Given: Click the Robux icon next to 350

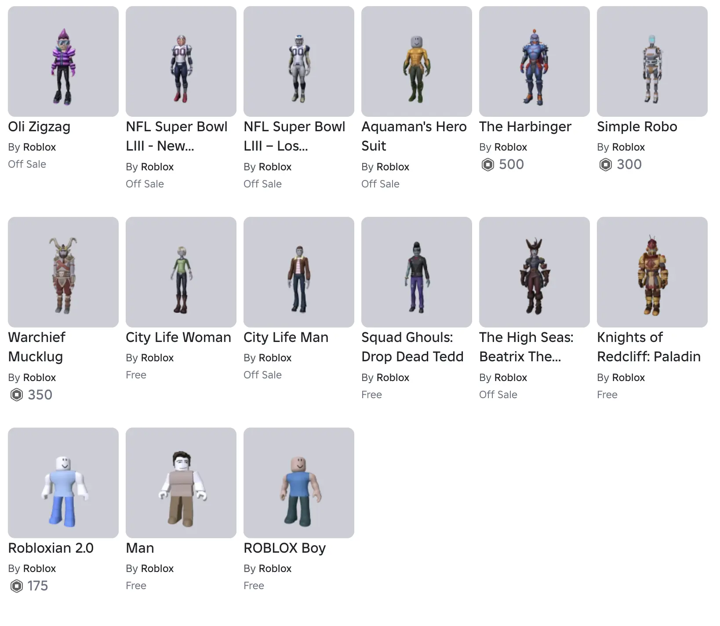Looking at the screenshot, I should pos(17,395).
